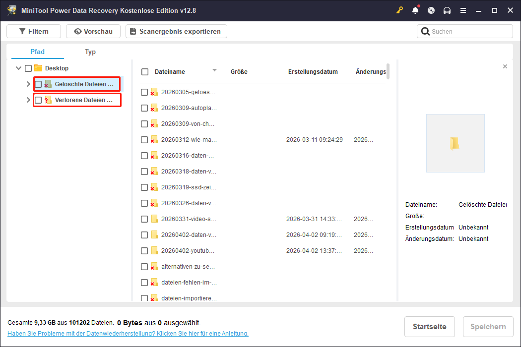
Task: Sort by the Größe column header
Action: 239,72
